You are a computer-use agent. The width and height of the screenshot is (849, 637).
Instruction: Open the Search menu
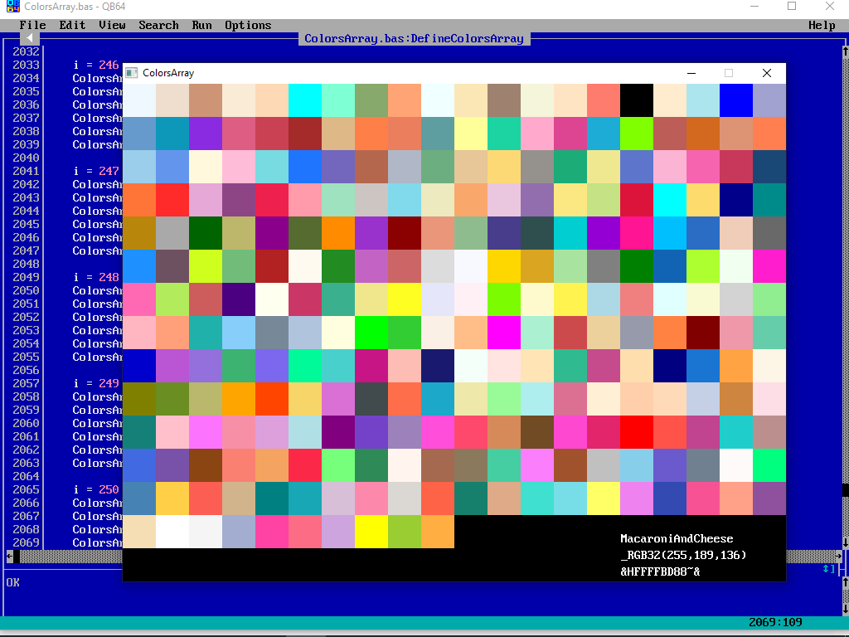[x=158, y=25]
